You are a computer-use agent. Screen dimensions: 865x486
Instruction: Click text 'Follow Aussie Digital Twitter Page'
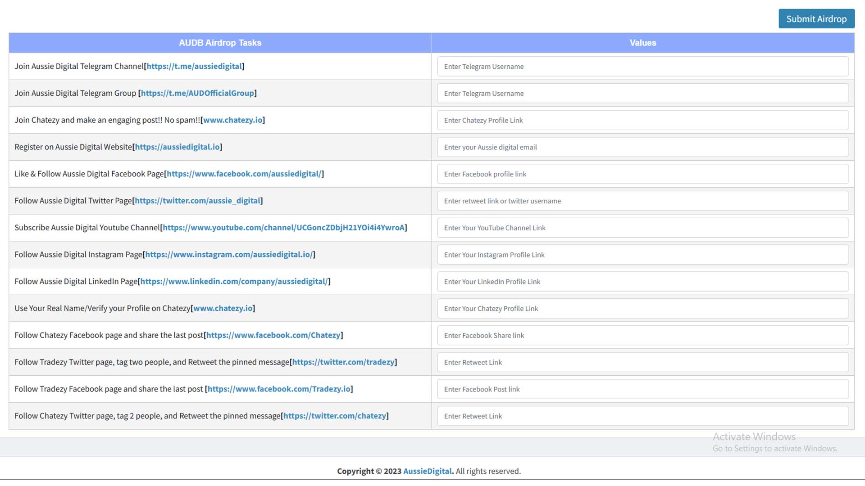click(x=73, y=201)
